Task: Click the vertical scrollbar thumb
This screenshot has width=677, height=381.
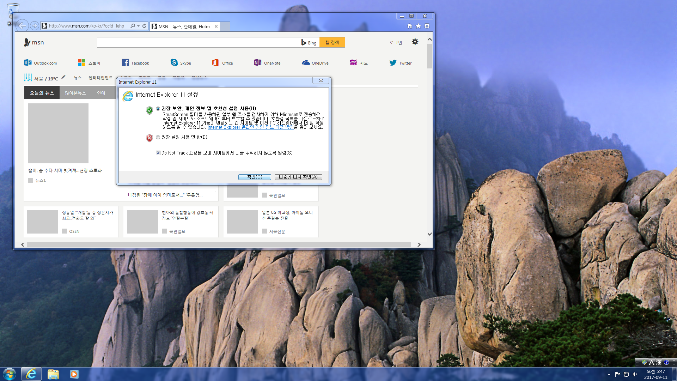Action: click(429, 56)
